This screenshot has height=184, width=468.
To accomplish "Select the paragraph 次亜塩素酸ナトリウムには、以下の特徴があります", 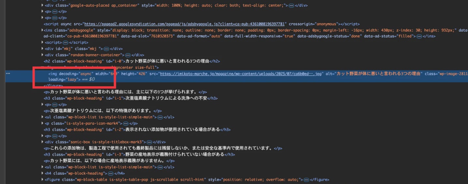I will [103, 111].
